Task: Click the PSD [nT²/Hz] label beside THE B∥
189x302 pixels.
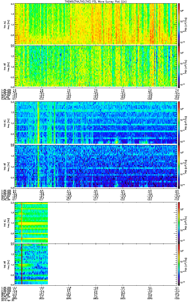Action: (x=185, y=265)
